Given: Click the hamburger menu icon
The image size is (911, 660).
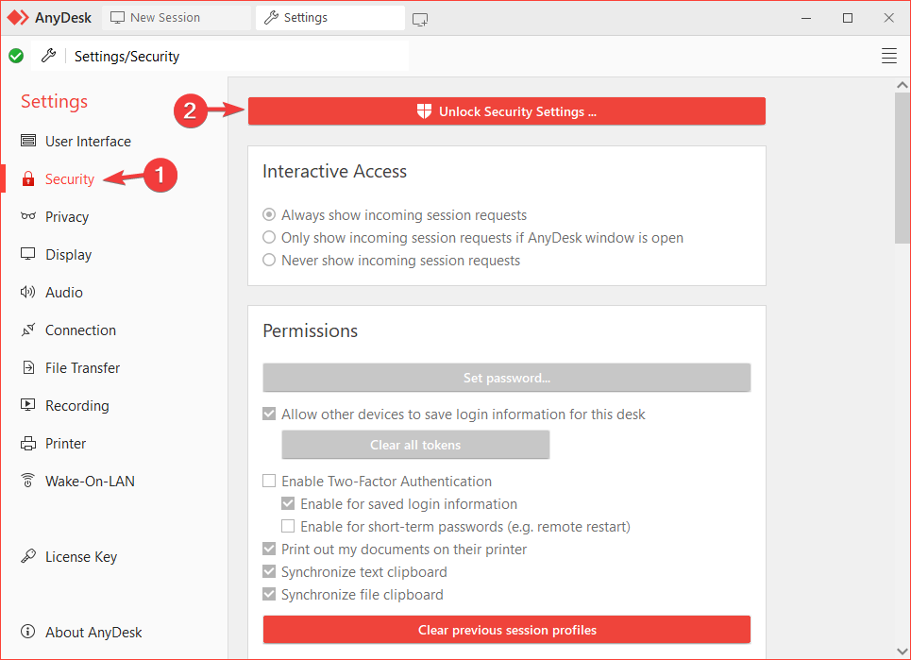Looking at the screenshot, I should tap(888, 56).
